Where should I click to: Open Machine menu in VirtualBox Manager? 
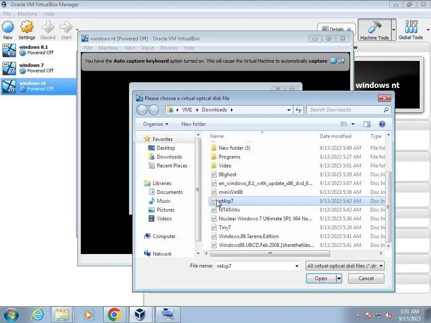coord(27,14)
